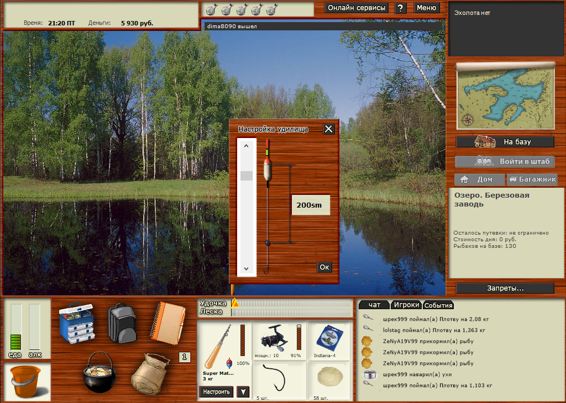
Task: Switch to the События tab
Action: 438,305
